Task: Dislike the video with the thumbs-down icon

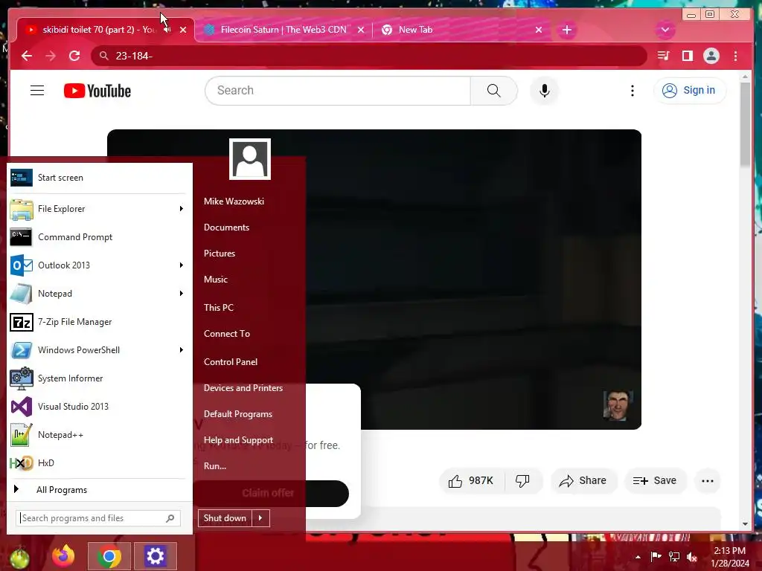Action: tap(523, 481)
